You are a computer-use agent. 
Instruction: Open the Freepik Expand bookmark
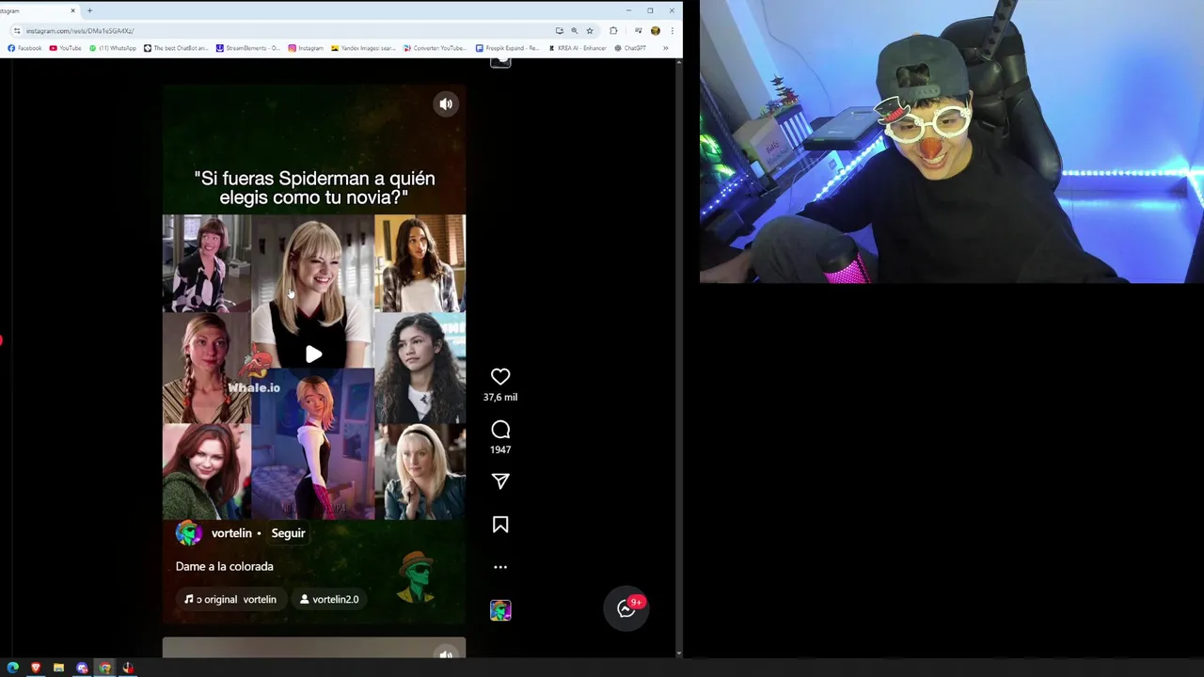click(x=508, y=48)
